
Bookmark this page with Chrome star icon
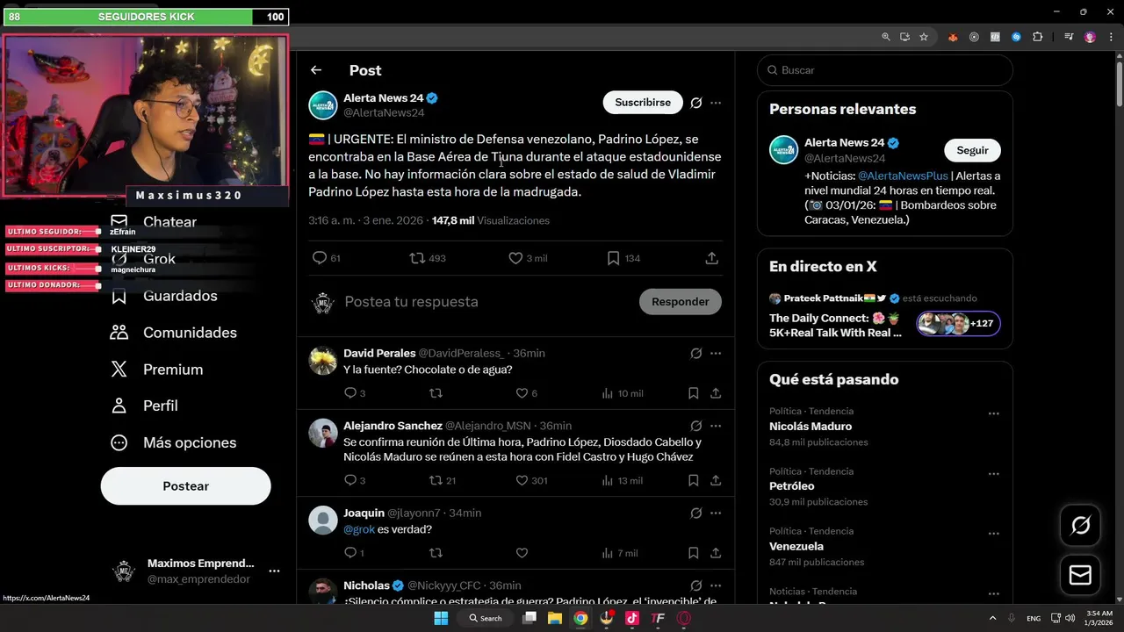(924, 37)
